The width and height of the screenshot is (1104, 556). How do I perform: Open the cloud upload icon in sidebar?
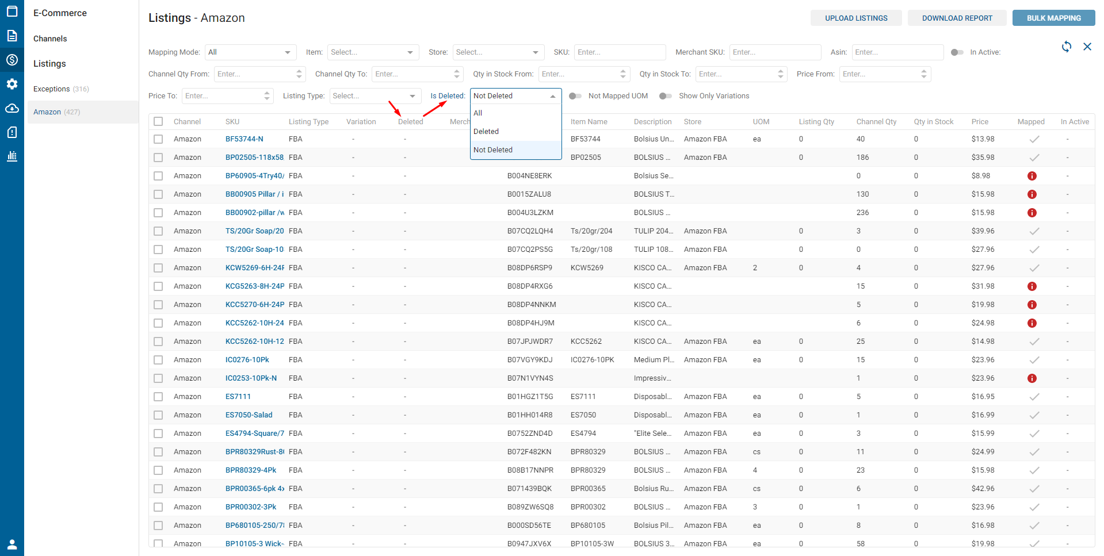(12, 108)
